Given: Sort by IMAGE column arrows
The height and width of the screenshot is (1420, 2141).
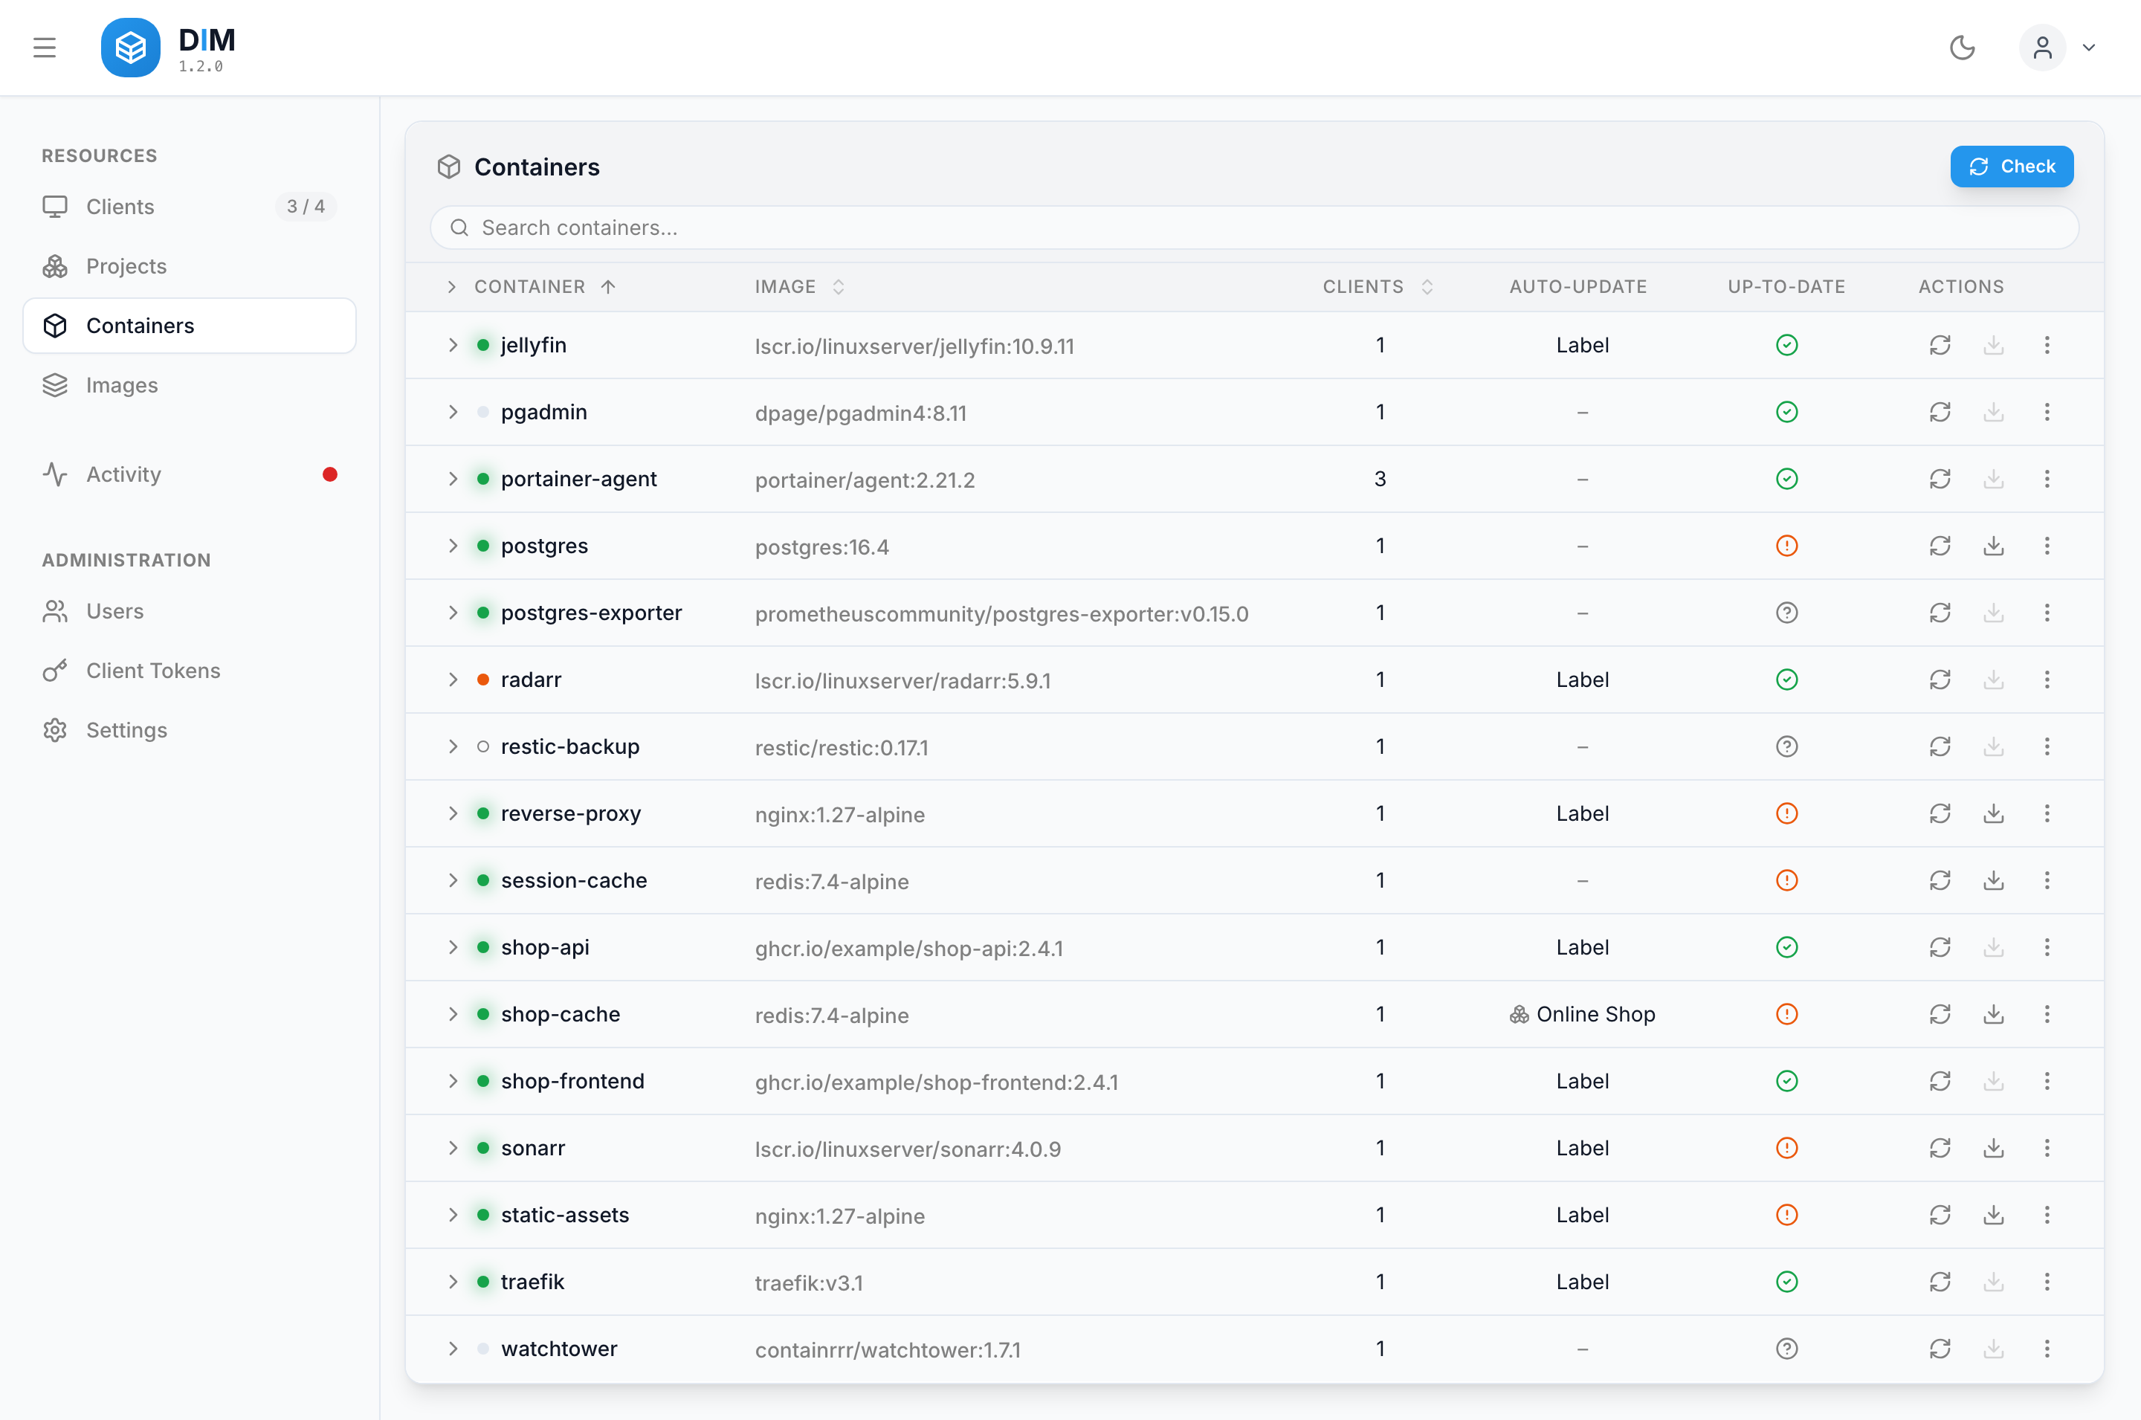Looking at the screenshot, I should (x=839, y=287).
